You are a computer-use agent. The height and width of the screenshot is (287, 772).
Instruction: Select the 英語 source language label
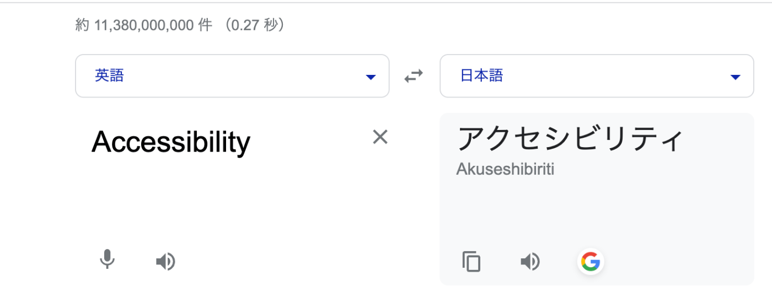click(109, 75)
